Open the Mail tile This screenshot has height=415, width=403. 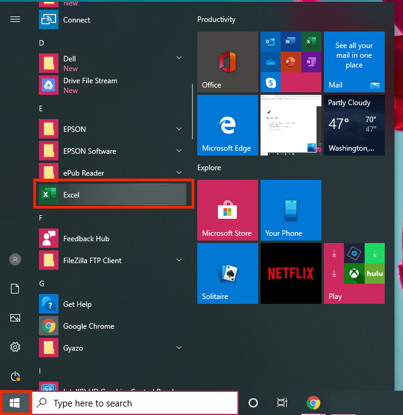pyautogui.click(x=354, y=62)
